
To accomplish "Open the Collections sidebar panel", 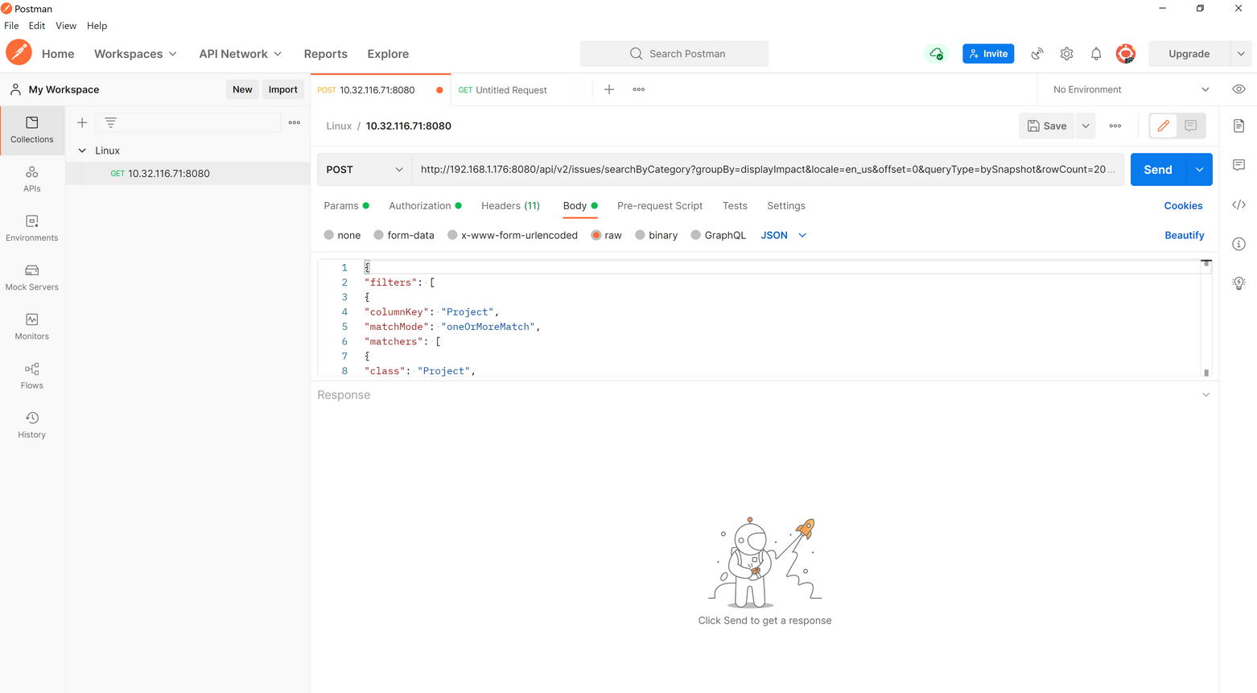I will pos(32,130).
